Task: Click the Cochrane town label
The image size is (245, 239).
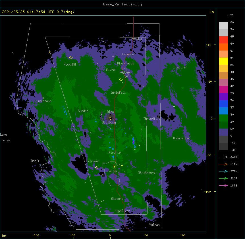Action: (92, 161)
